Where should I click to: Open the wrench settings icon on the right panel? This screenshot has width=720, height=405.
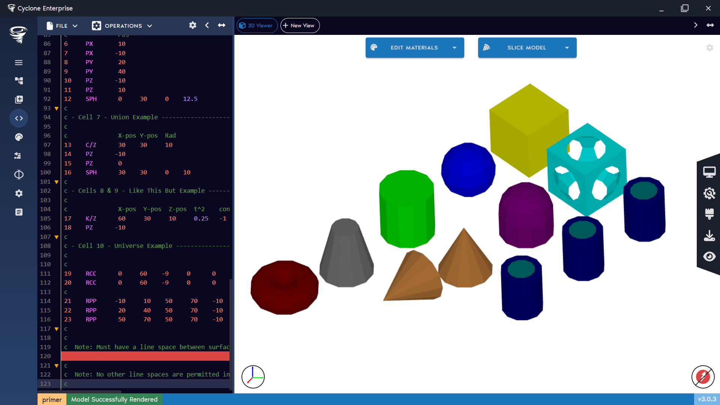pos(710,193)
